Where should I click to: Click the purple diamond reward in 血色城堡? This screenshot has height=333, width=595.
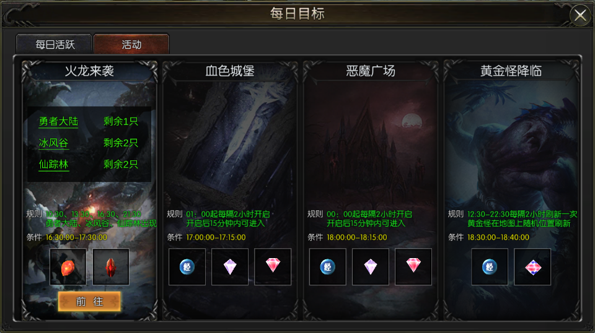(x=230, y=267)
